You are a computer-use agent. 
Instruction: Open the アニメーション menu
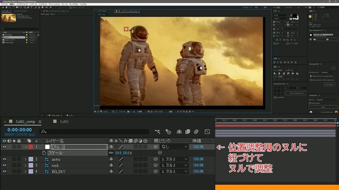pos(54,4)
